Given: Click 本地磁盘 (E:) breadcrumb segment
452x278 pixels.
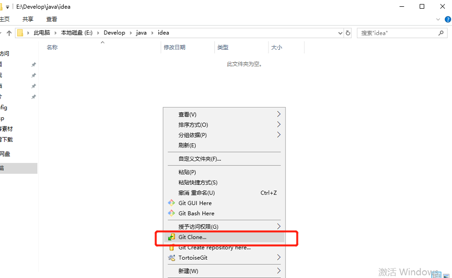Looking at the screenshot, I should [x=77, y=33].
